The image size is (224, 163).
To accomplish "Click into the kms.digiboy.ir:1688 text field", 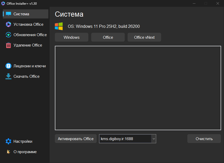I will pos(125,139).
